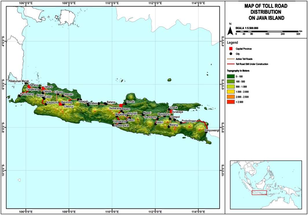Click the red under-construction legend line
This screenshot has width=308, height=215.
(230, 64)
